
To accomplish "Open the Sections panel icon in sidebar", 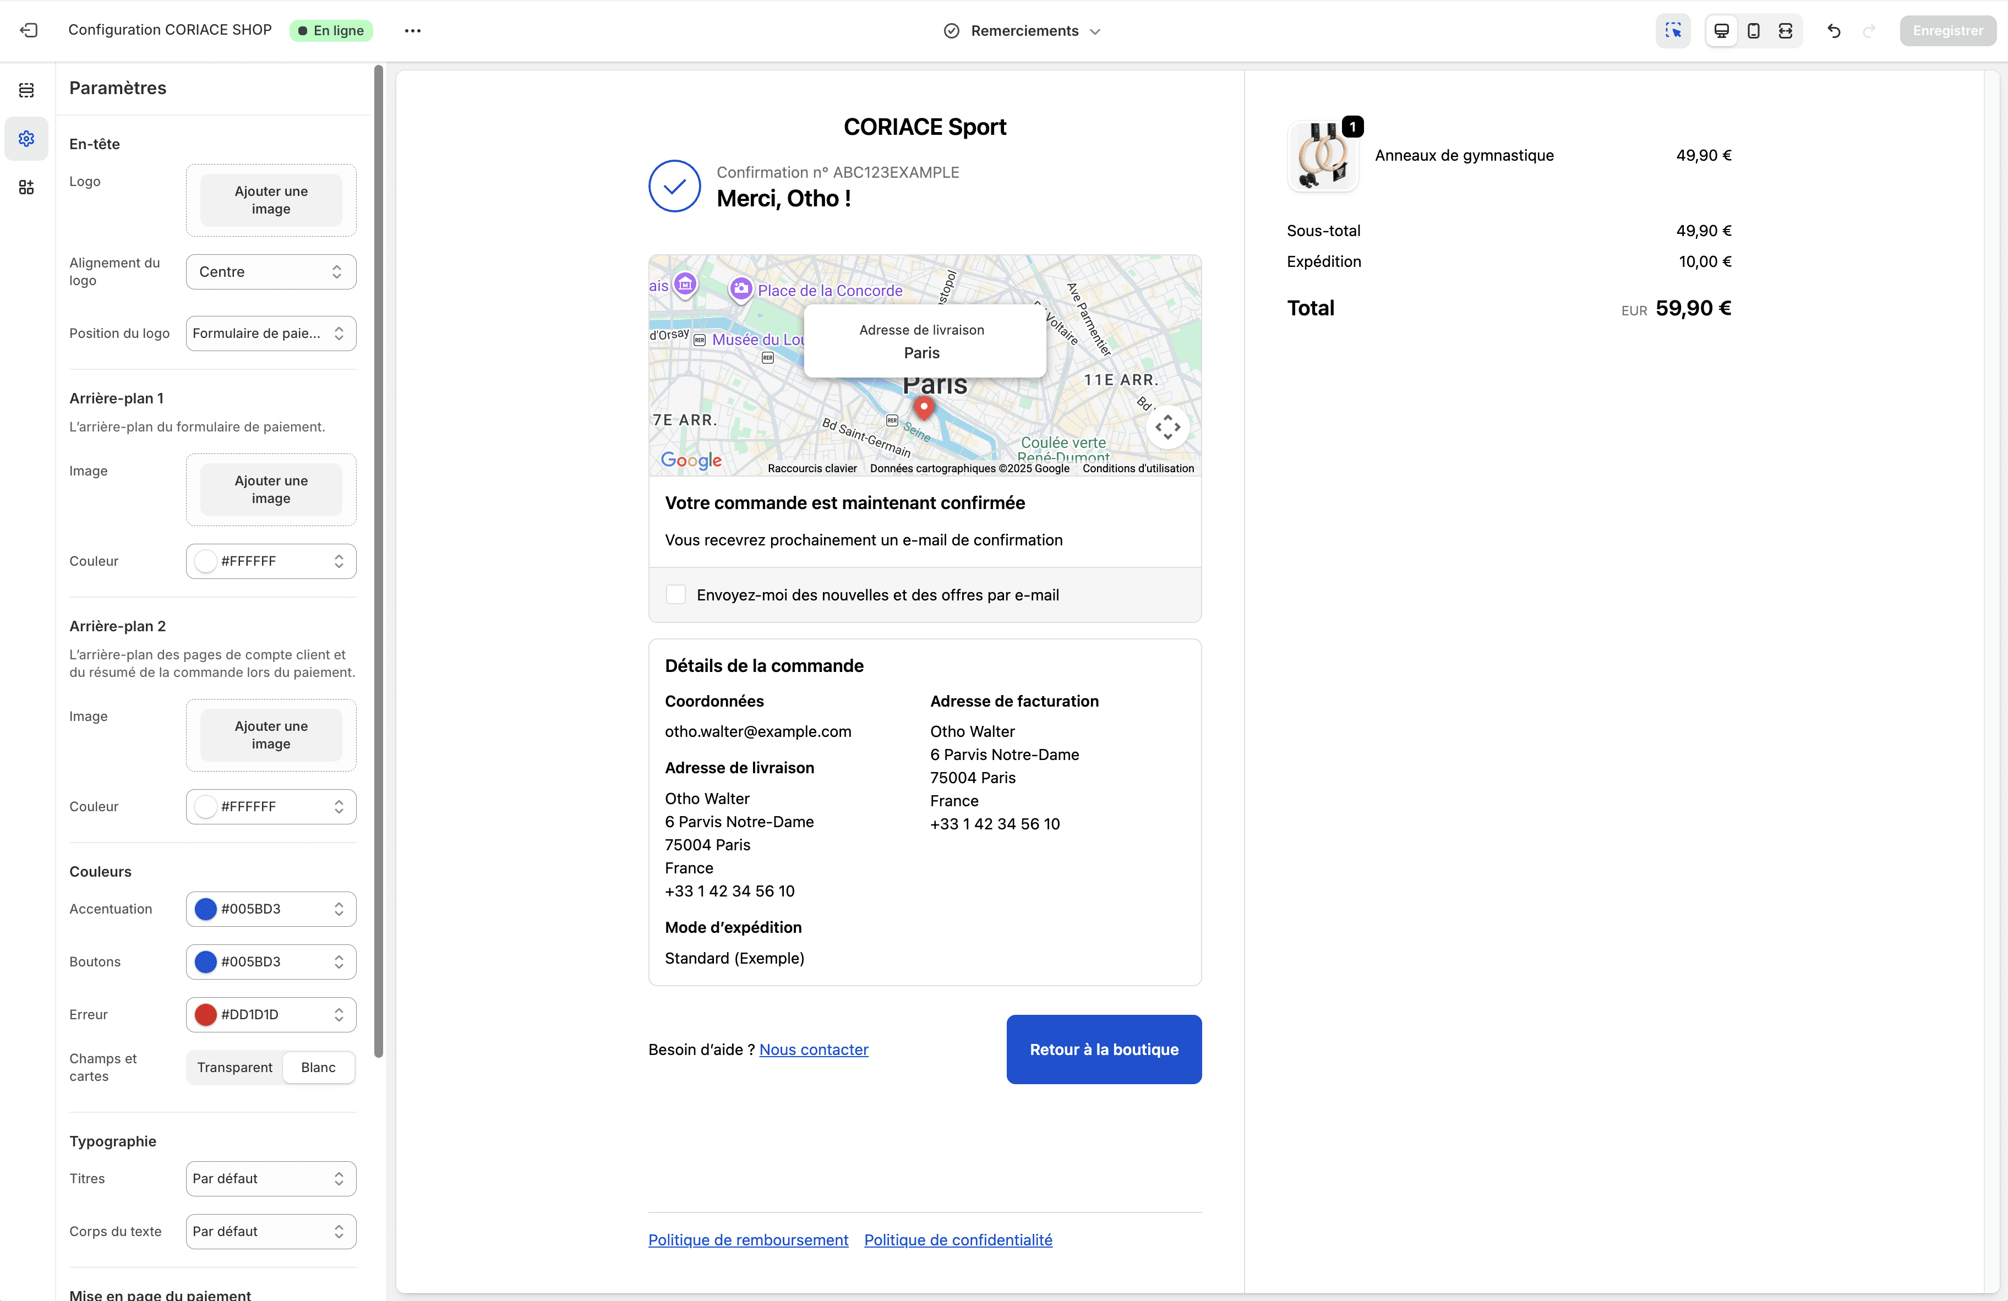I will coord(27,90).
